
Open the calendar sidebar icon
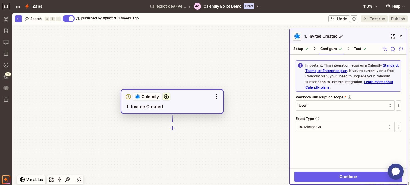click(x=6, y=53)
